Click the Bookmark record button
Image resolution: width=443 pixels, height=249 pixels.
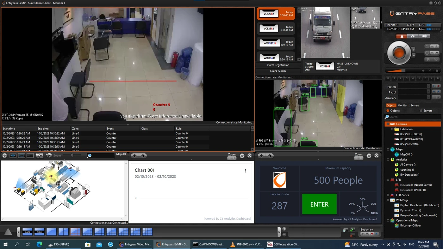pos(372,234)
